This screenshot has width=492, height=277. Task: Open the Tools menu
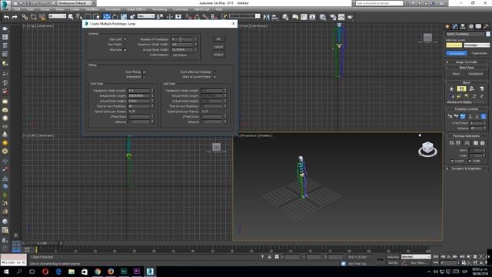31,9
